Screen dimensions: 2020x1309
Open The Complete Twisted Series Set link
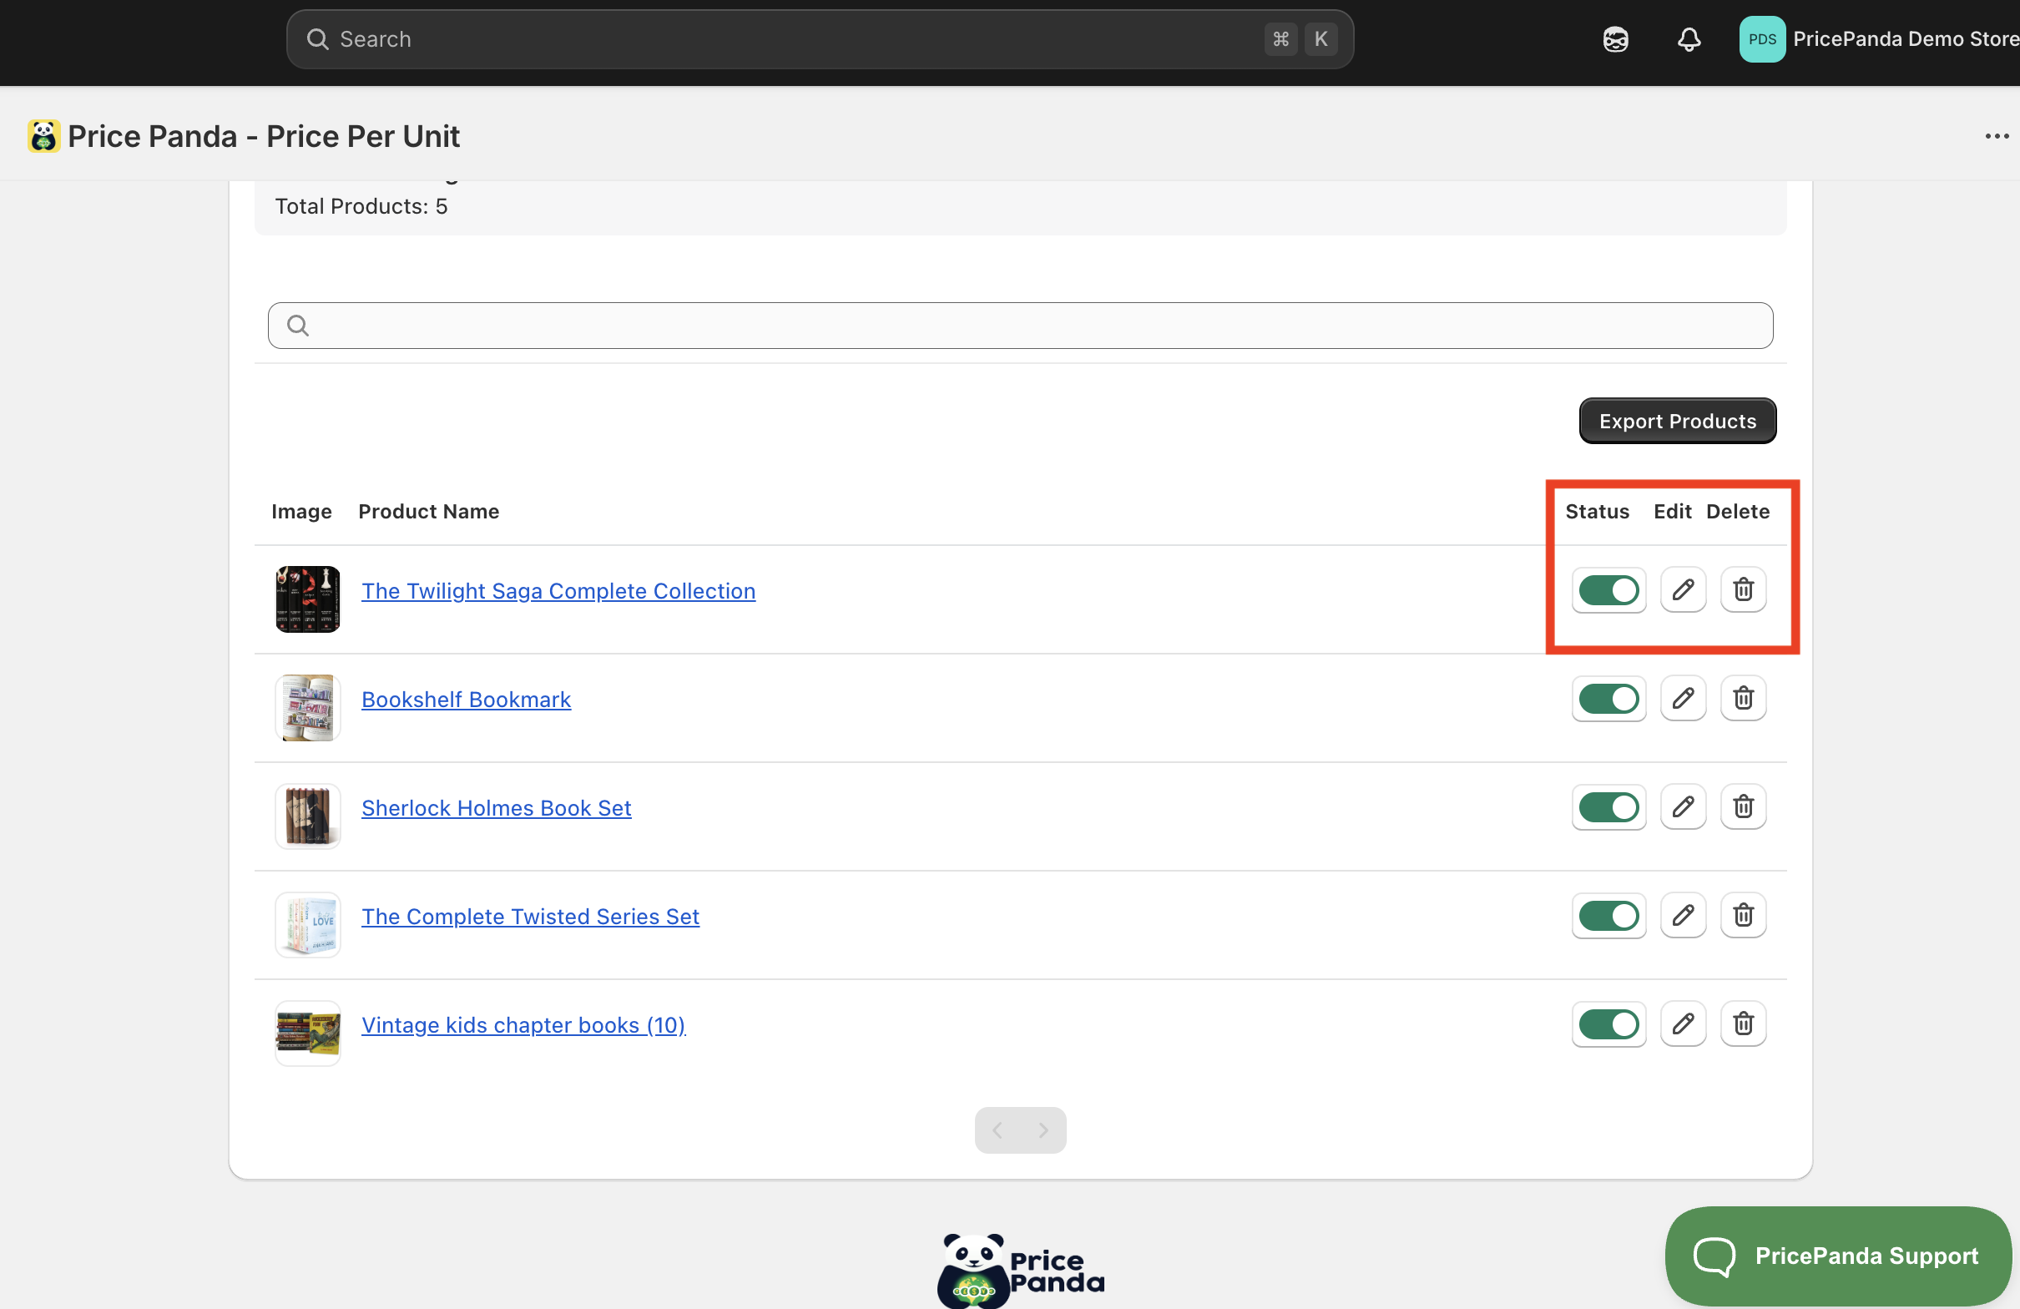pyautogui.click(x=531, y=917)
